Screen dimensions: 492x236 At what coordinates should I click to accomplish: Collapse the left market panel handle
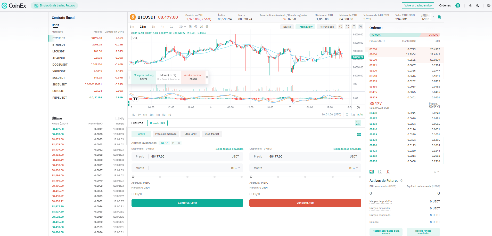128,104
